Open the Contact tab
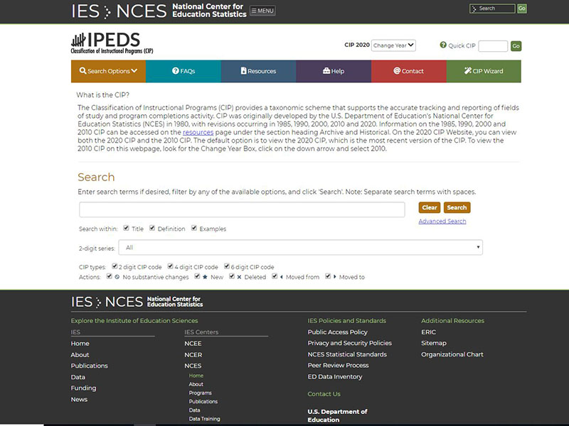Screen dimensions: 569x426 (408, 71)
